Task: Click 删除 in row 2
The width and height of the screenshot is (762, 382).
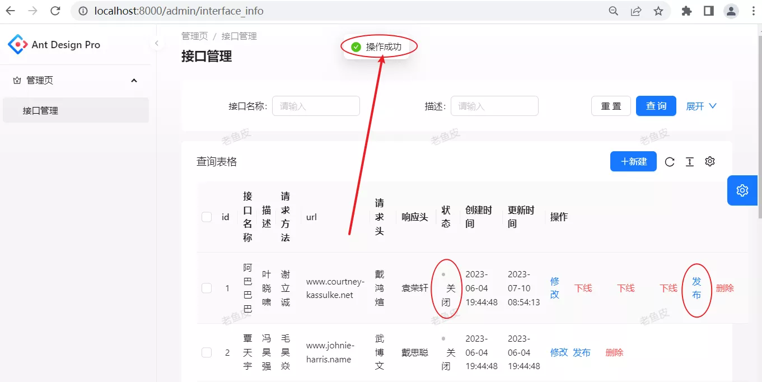Action: click(614, 352)
